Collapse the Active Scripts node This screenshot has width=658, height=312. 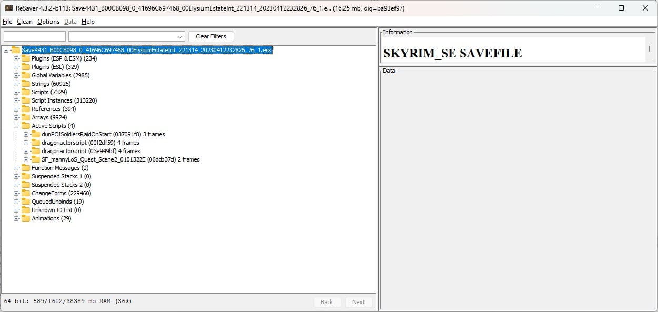tap(16, 126)
